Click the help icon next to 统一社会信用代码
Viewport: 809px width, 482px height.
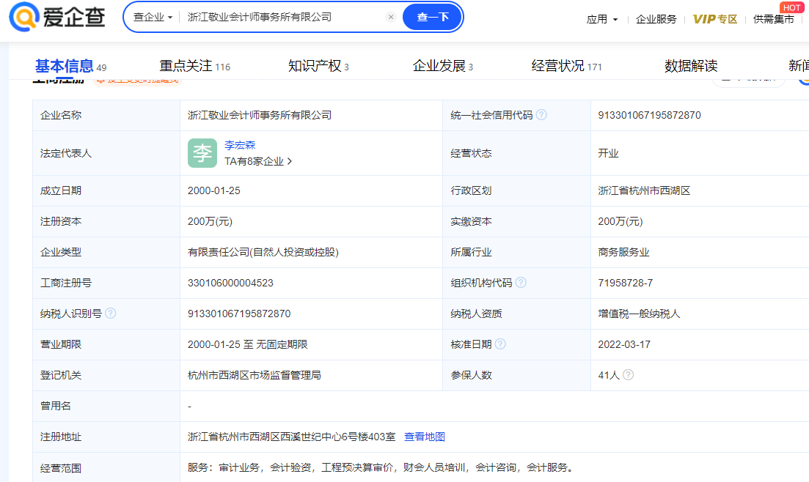tap(541, 115)
